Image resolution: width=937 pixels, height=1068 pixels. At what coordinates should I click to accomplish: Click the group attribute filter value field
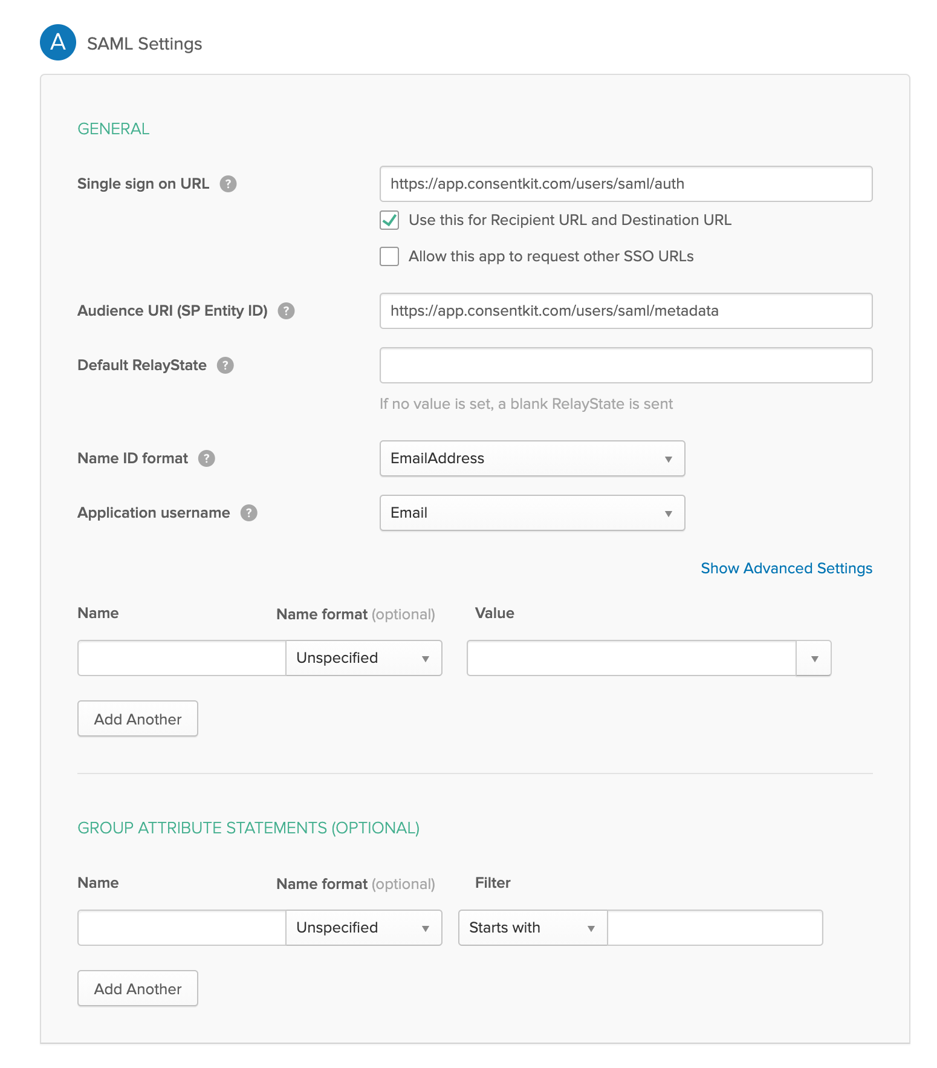click(x=715, y=928)
